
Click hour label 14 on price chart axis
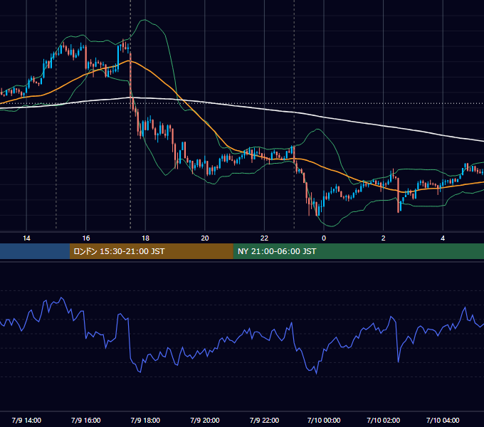coord(26,238)
